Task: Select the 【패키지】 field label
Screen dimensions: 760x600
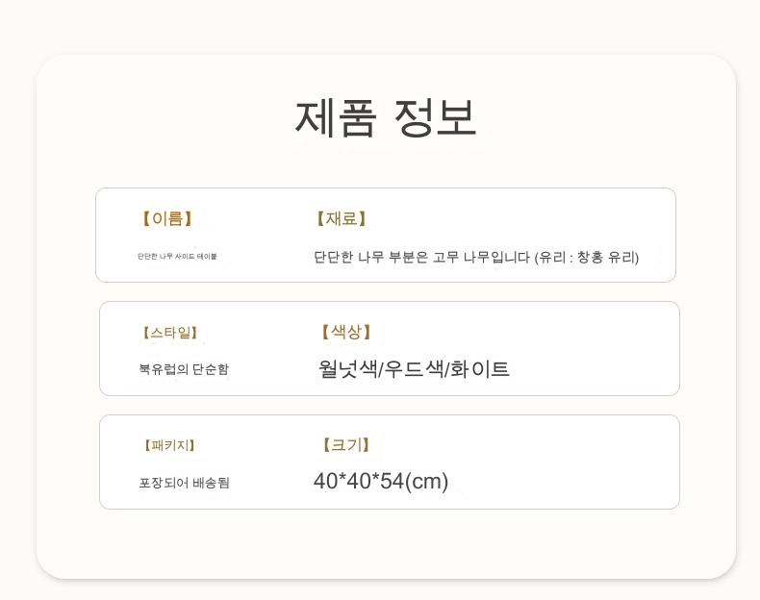Action: [x=169, y=446]
